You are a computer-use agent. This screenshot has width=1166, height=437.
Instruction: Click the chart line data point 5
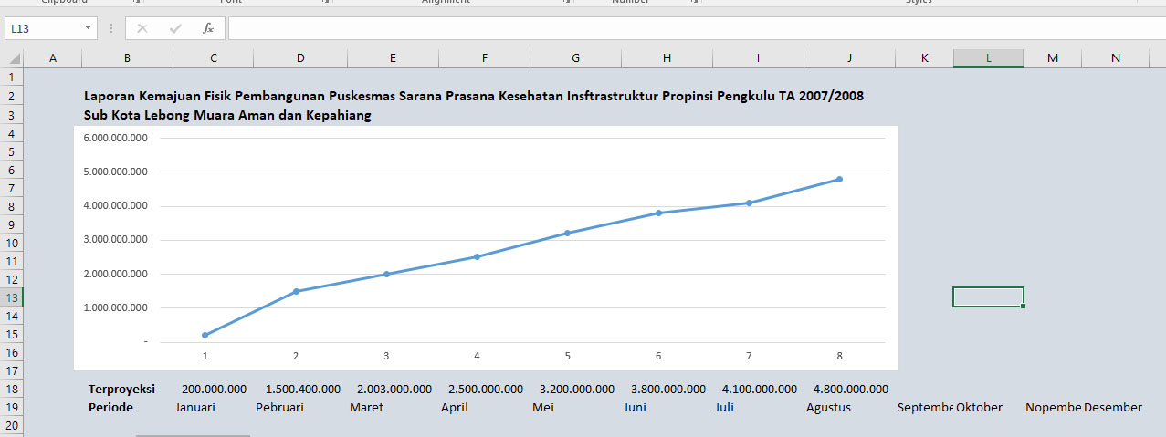567,233
